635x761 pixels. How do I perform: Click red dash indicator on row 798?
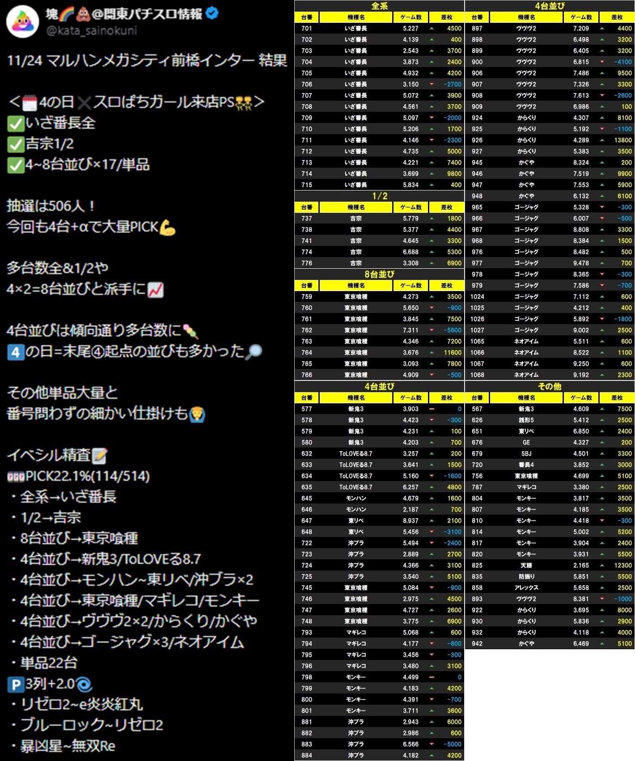[432, 677]
